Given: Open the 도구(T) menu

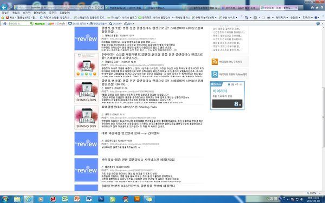Looking at the screenshot, I should 53,13.
